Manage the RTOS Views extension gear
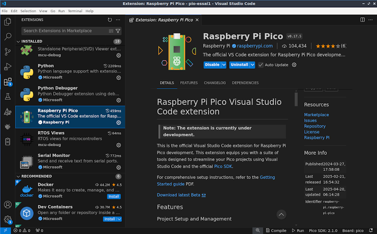This screenshot has height=234, width=377. coord(118,145)
